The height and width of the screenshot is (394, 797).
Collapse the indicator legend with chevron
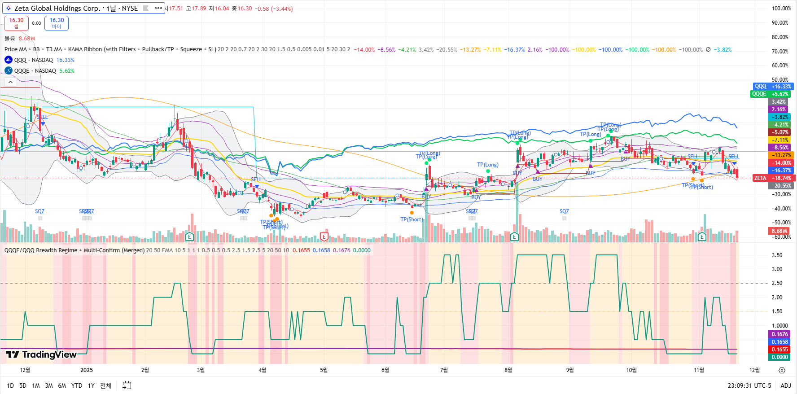pyautogui.click(x=10, y=82)
